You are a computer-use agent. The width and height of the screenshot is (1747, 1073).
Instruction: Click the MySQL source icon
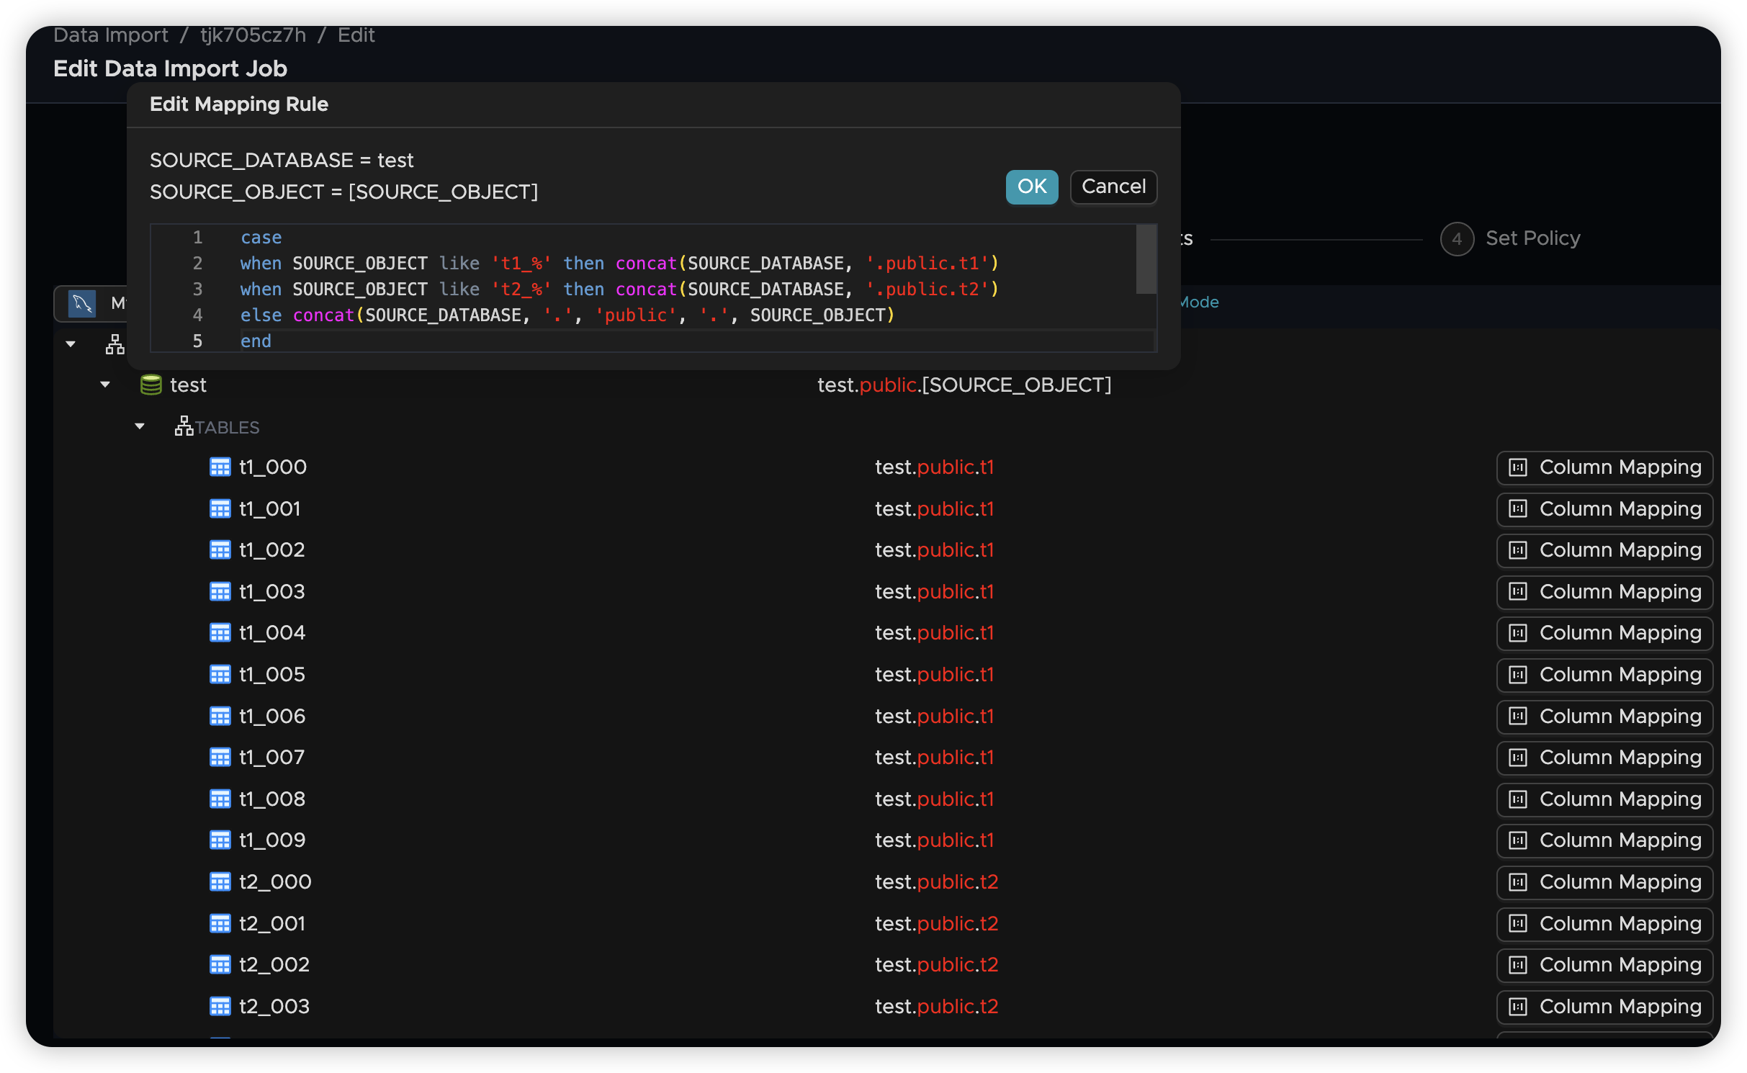[x=81, y=303]
